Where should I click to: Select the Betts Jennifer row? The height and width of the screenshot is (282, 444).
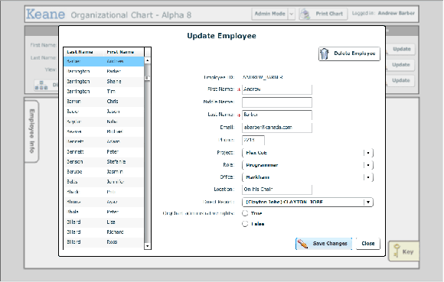coord(104,182)
